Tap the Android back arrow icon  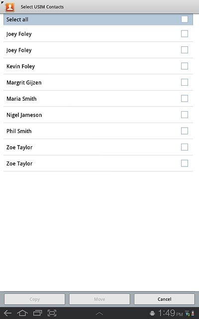[8, 313]
